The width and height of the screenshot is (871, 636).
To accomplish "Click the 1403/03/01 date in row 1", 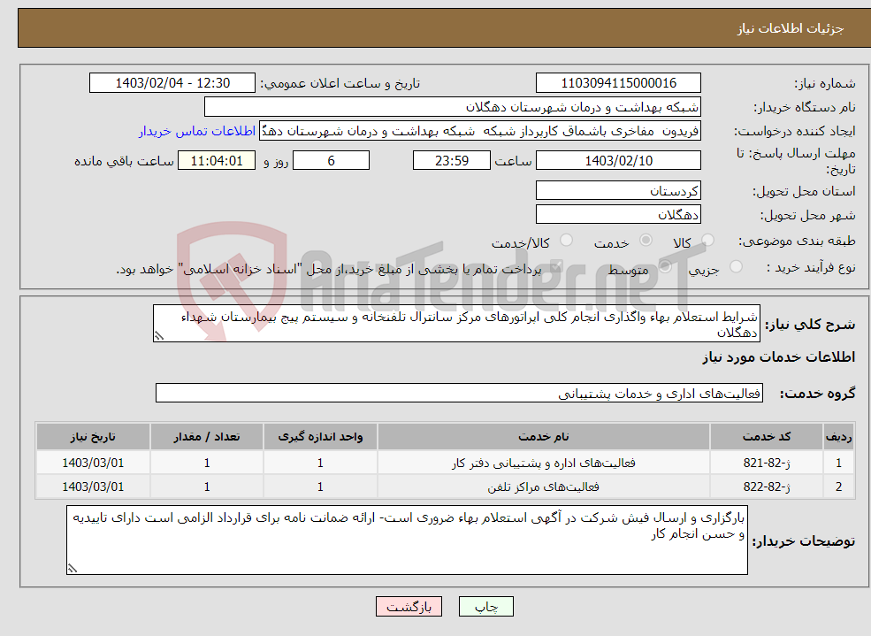I will coord(93,463).
